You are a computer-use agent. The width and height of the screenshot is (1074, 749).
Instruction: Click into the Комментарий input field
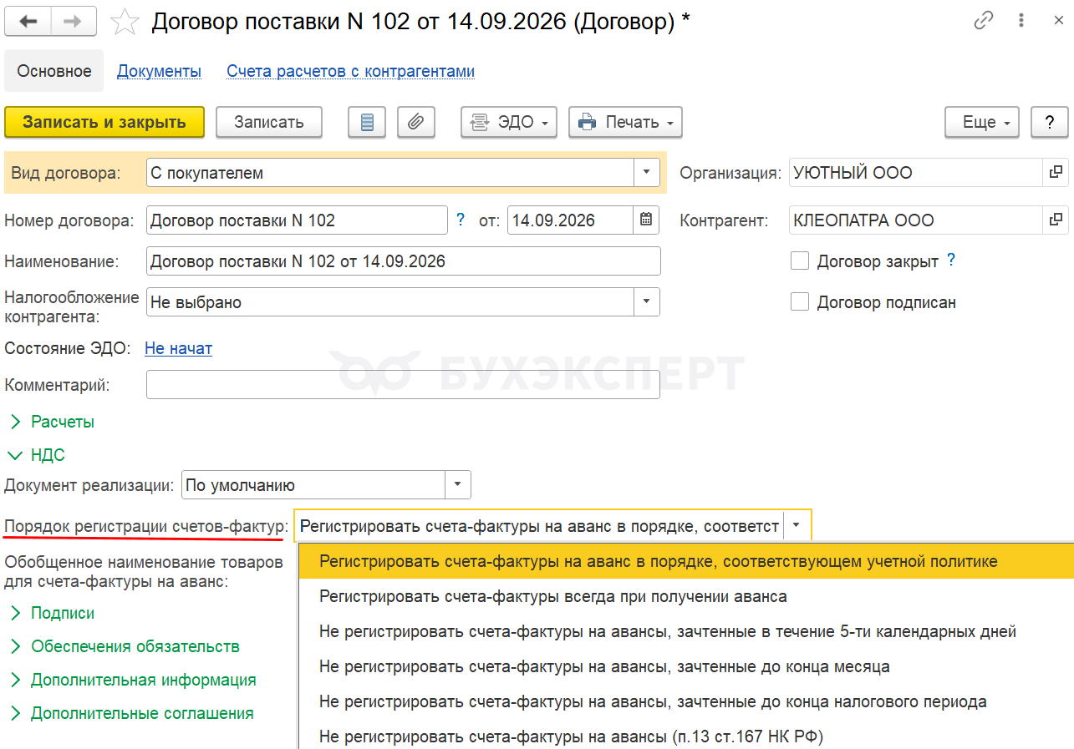pos(403,385)
